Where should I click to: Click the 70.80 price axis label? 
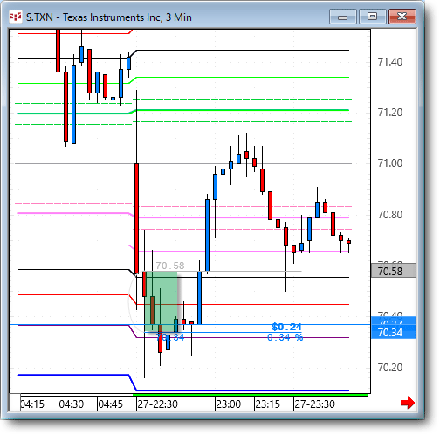pyautogui.click(x=390, y=215)
